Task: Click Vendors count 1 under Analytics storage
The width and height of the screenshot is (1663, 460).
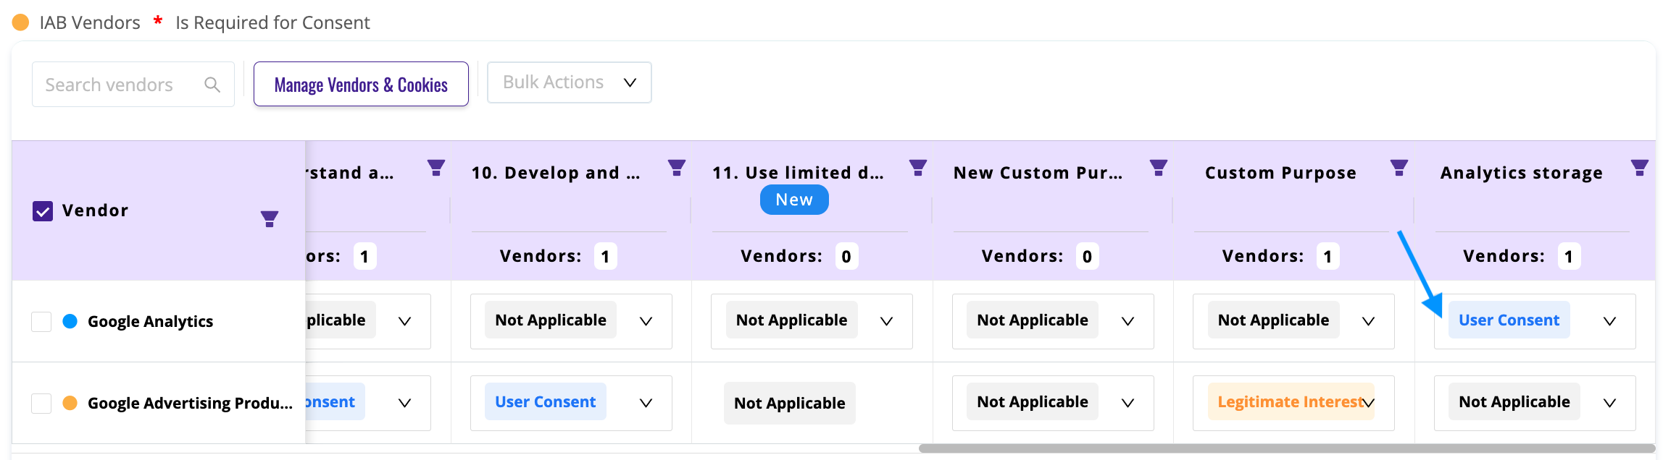Action: [x=1569, y=256]
